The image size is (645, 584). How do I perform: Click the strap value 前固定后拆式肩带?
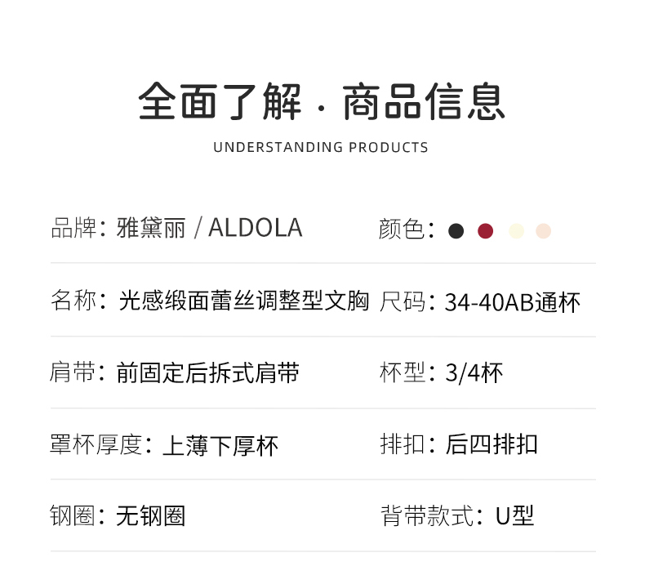[x=208, y=373]
